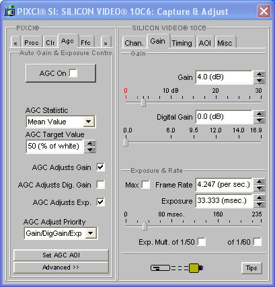Screen dimensions: 275x287
Task: Uncheck AGC Adjusts Gain
Action: (x=101, y=167)
